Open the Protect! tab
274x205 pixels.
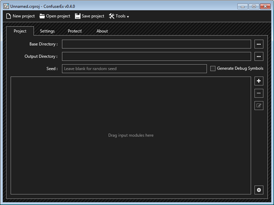point(75,31)
